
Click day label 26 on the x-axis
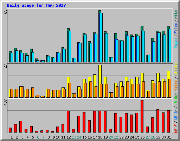(x=142, y=137)
